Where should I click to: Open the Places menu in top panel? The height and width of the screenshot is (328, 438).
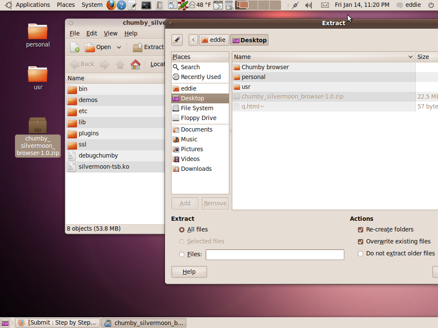(x=66, y=5)
